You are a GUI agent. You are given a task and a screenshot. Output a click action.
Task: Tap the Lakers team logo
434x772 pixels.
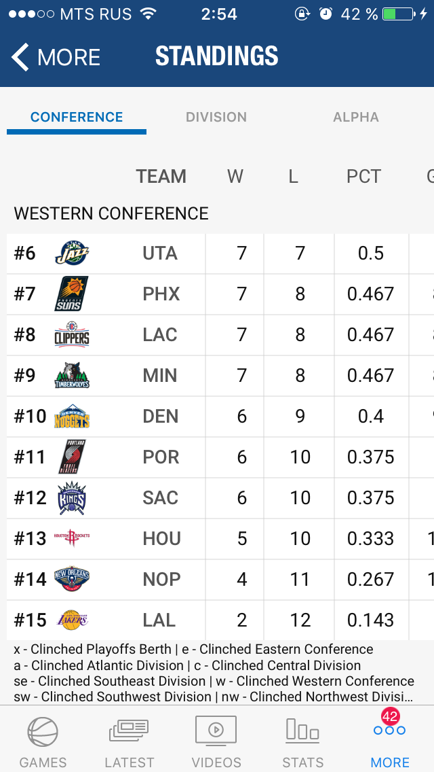[x=72, y=620]
